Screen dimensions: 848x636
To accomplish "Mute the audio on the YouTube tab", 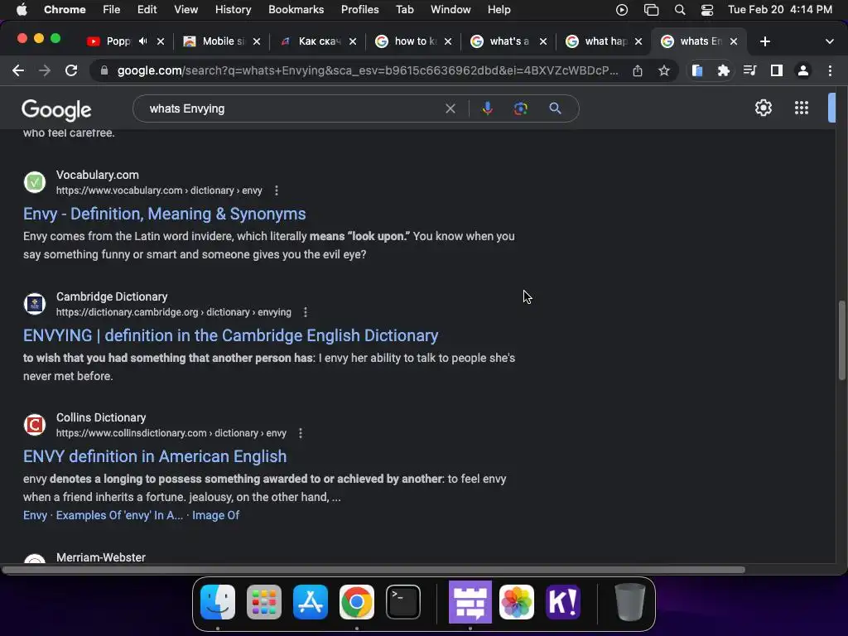I will [142, 41].
